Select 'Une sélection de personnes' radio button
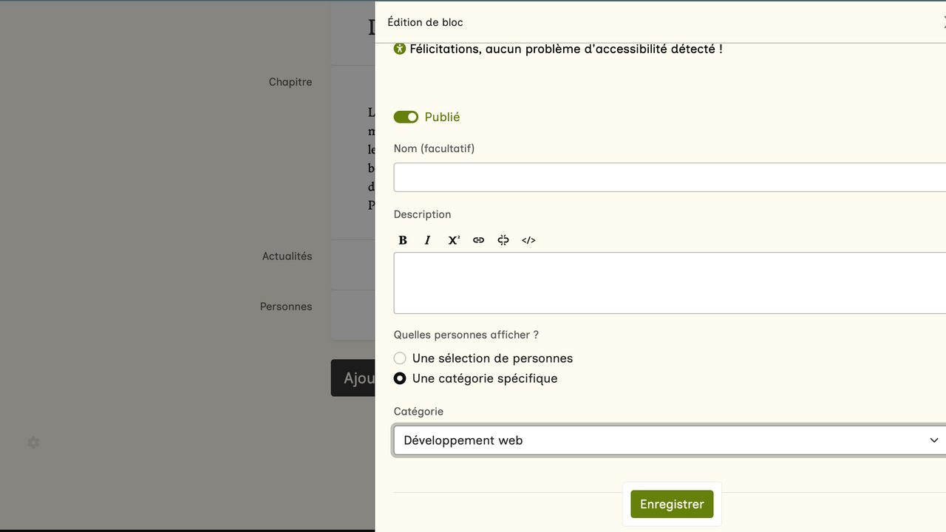Image resolution: width=946 pixels, height=532 pixels. tap(400, 358)
